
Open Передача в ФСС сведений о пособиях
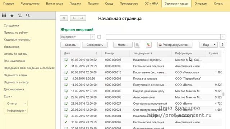click(x=29, y=68)
